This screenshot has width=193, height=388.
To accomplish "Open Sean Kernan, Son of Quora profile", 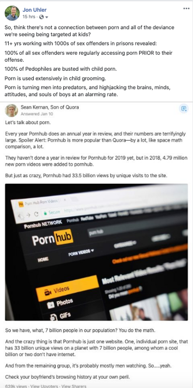I will tap(50, 107).
